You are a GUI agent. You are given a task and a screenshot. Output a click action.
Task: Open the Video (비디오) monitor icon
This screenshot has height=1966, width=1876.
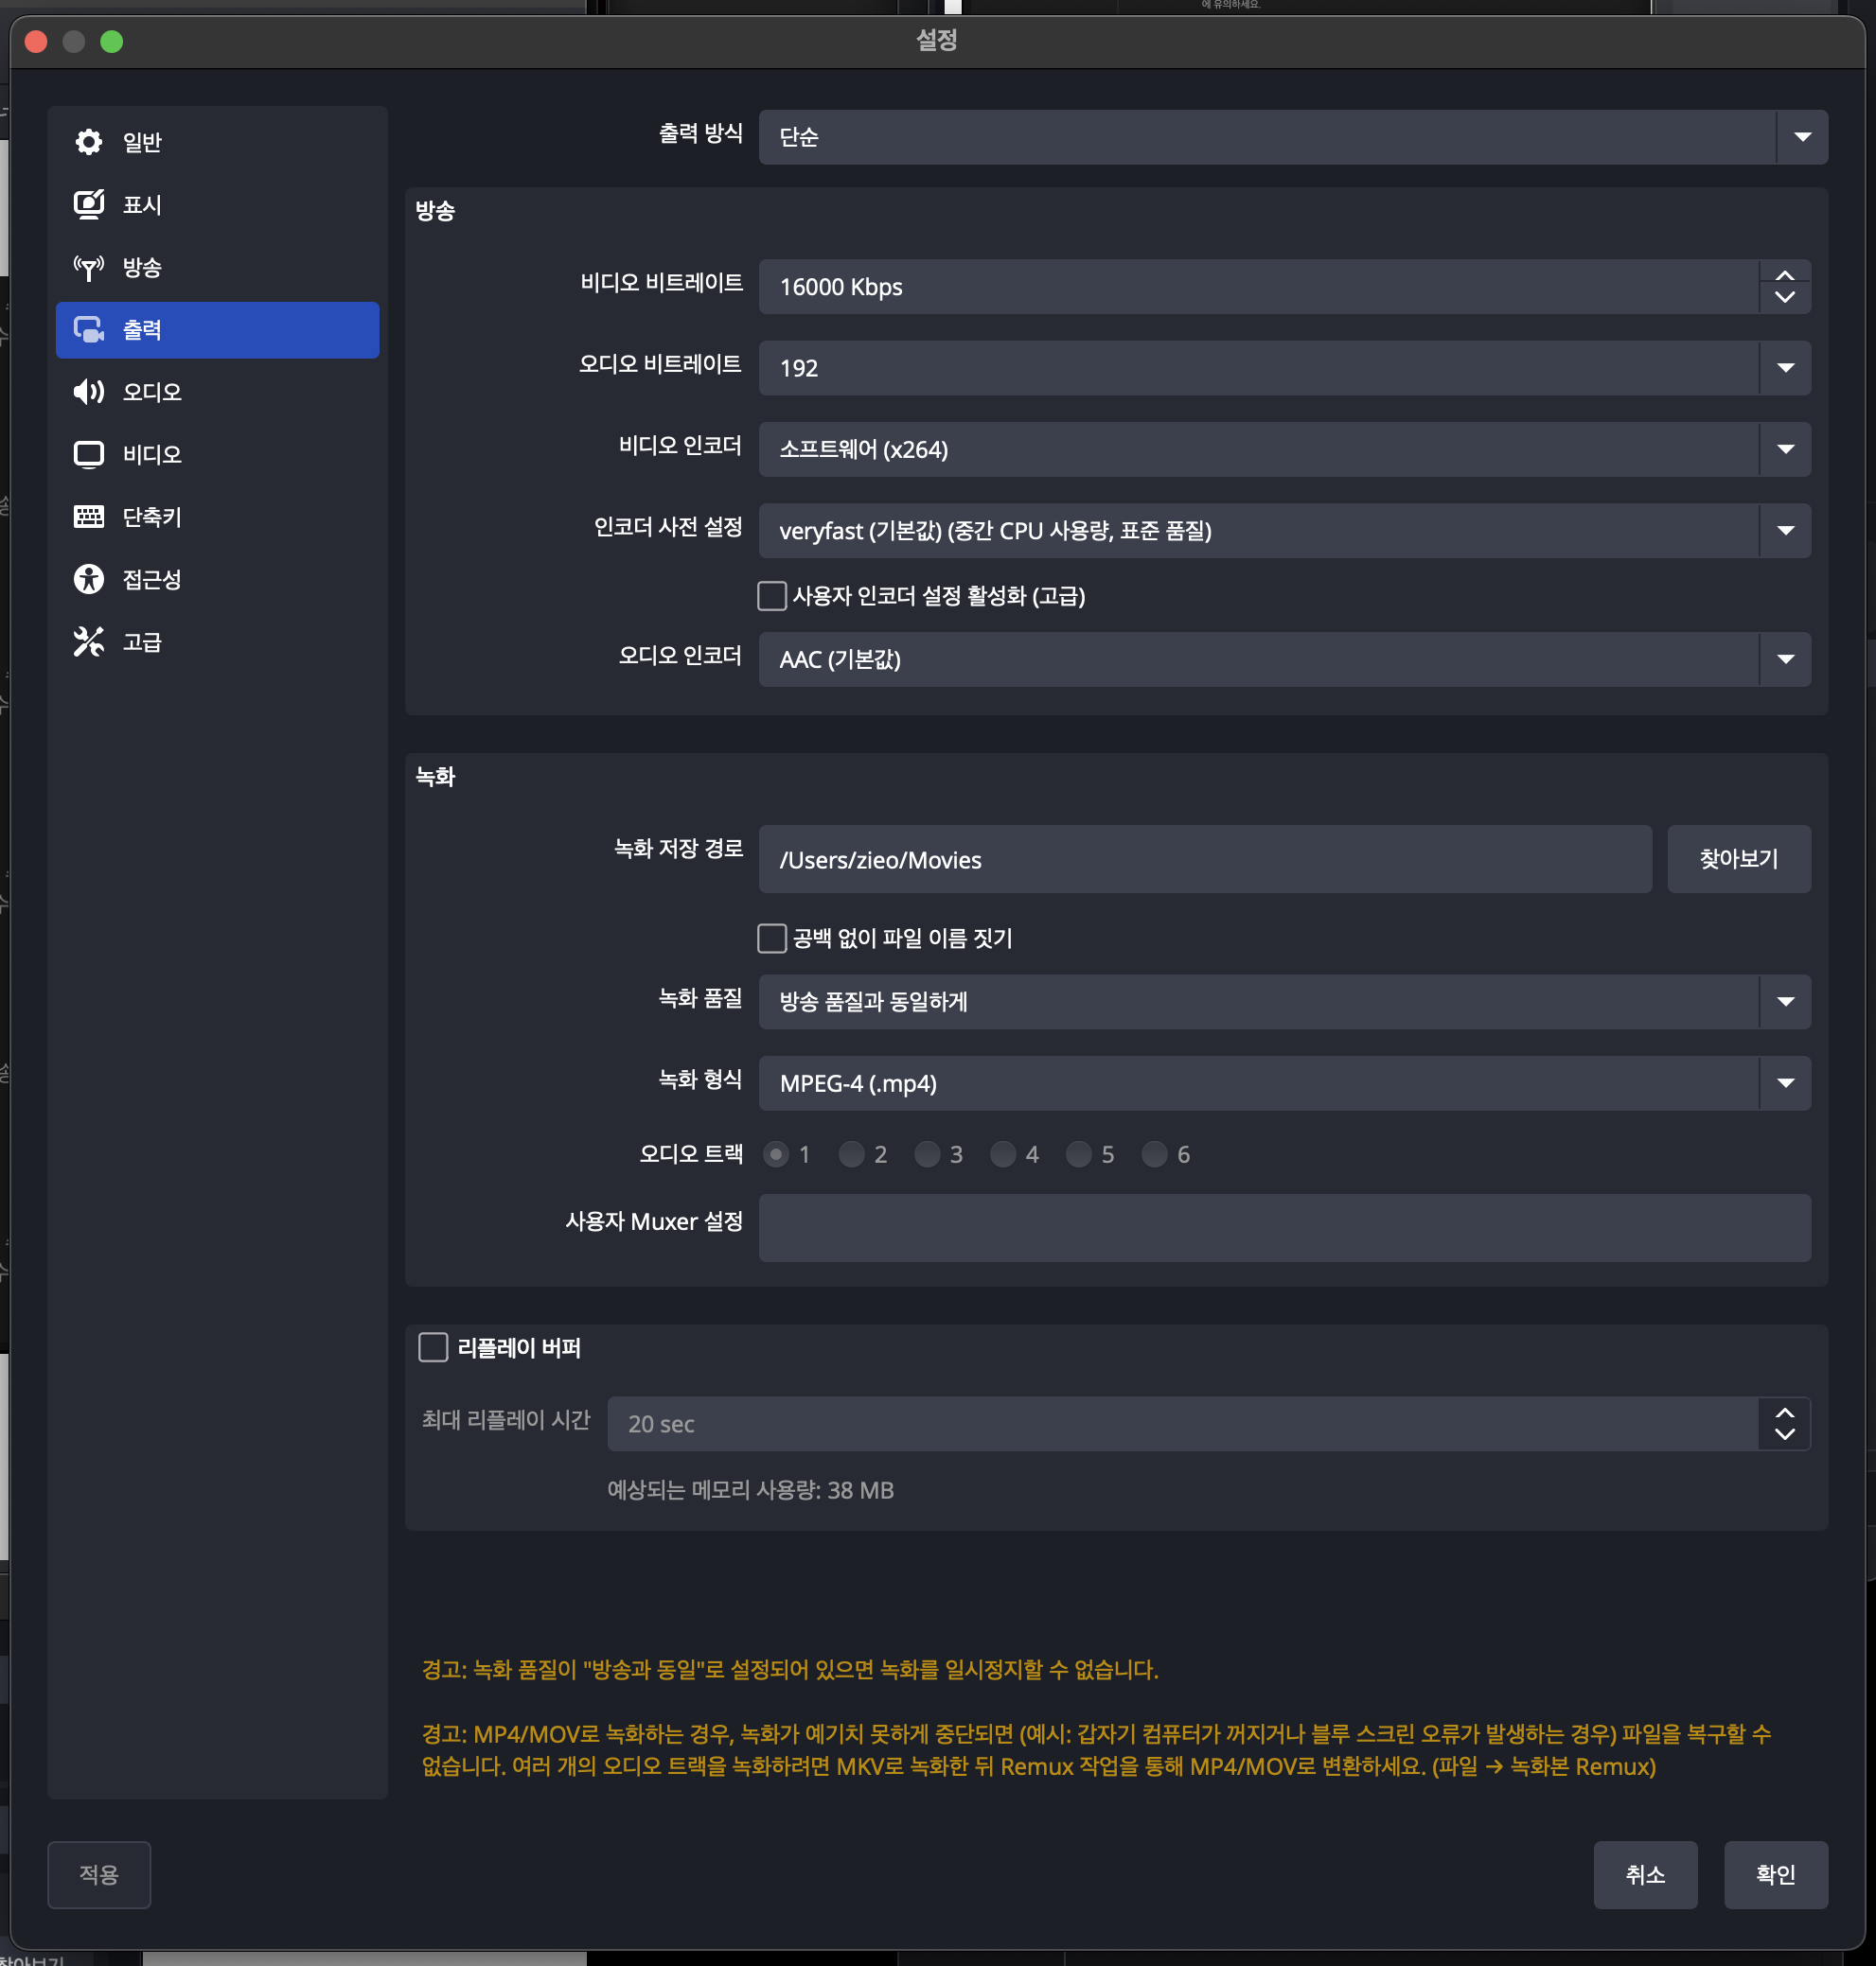pos(88,455)
